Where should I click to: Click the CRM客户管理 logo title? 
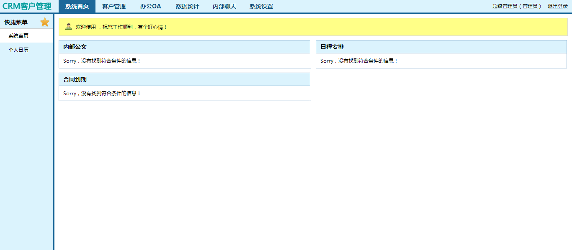click(27, 6)
